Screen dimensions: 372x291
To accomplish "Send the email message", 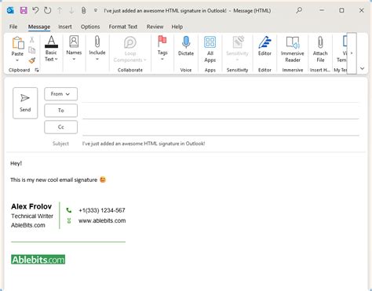I will coord(25,103).
